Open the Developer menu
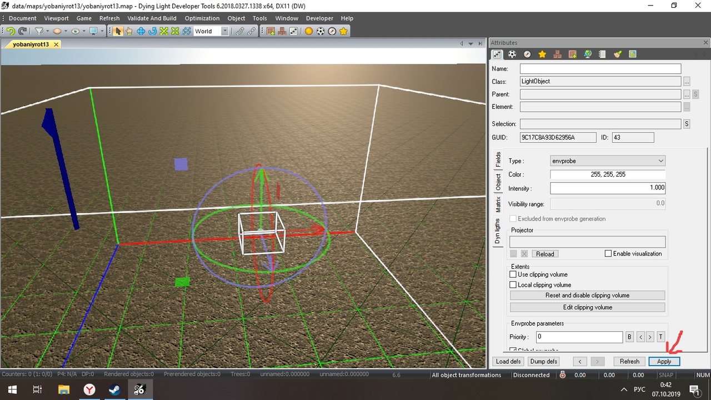 coord(320,18)
